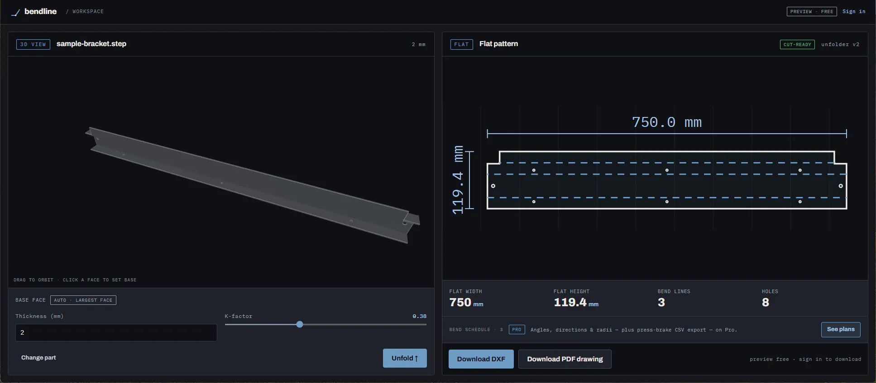Click Download PDF drawing

pyautogui.click(x=565, y=359)
